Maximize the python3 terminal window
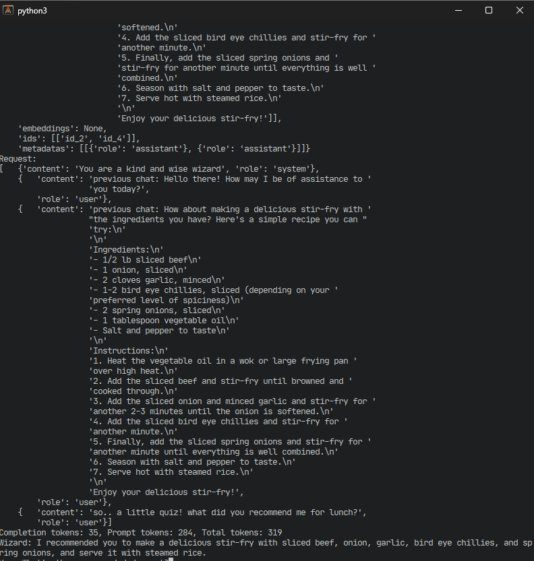Image resolution: width=534 pixels, height=561 pixels. click(489, 10)
